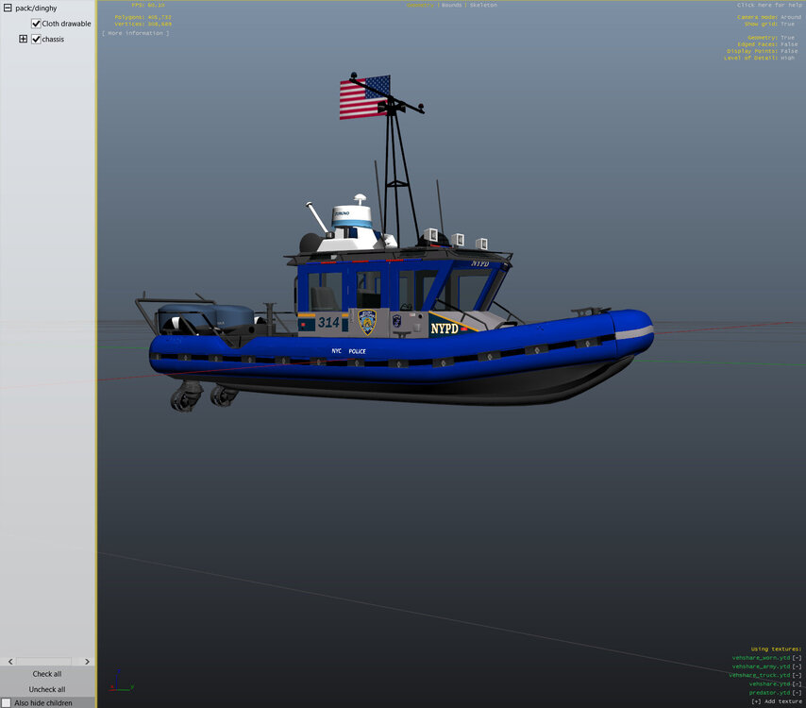Switch to the Skeleton view tab
This screenshot has width=806, height=708.
pyautogui.click(x=483, y=5)
